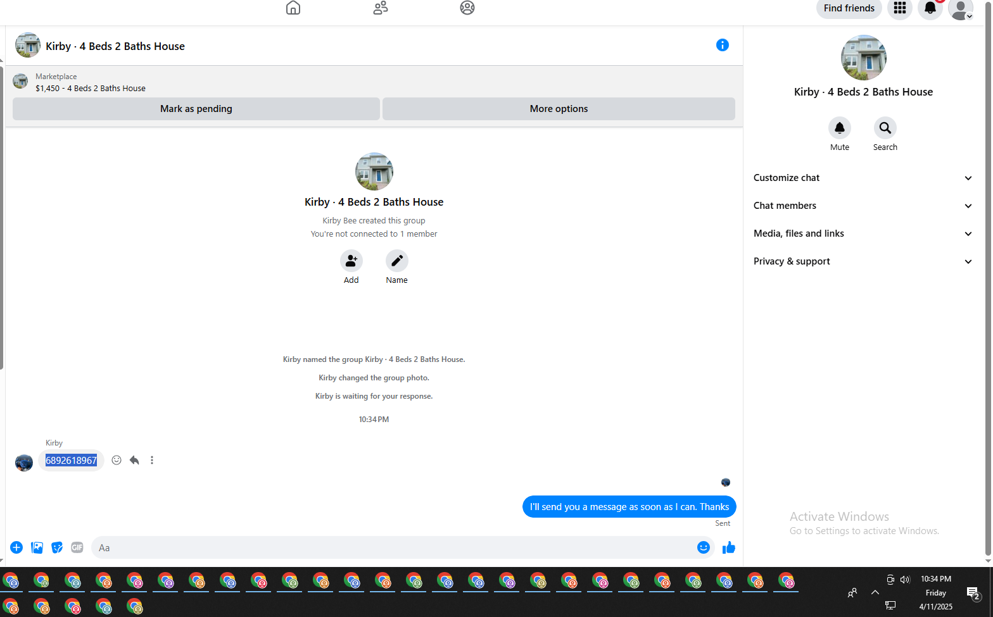Click the seen-by avatar above the sent message
Viewport: 993px width, 617px height.
726,482
